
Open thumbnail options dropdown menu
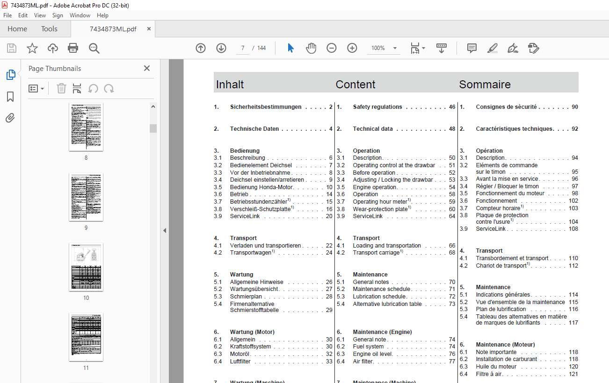36,88
